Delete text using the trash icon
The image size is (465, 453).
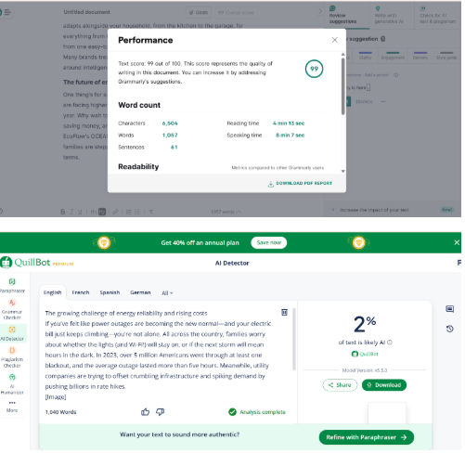pos(284,312)
